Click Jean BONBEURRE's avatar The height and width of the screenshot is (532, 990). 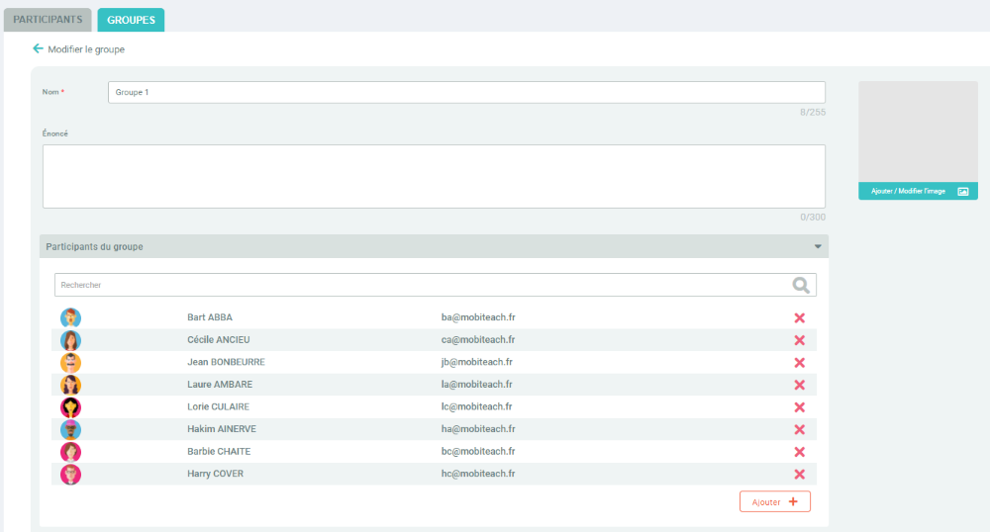click(70, 363)
